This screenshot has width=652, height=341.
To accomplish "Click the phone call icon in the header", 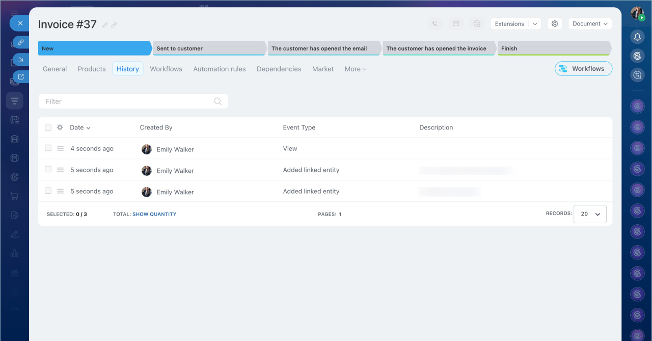I will [x=434, y=23].
